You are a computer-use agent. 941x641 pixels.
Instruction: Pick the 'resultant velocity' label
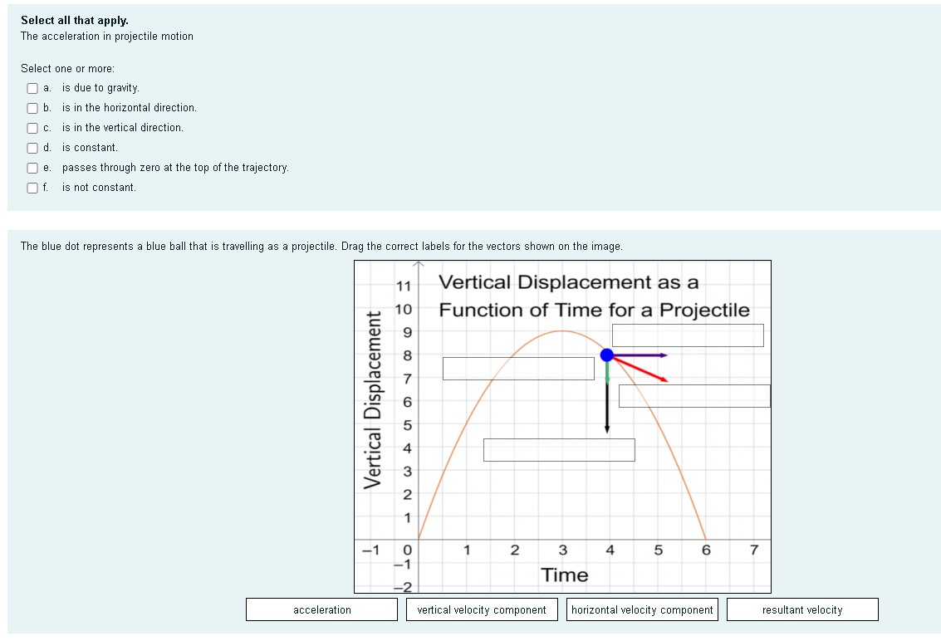point(801,609)
